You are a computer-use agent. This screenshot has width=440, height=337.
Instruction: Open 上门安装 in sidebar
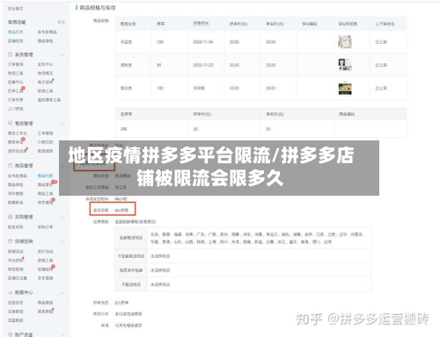(x=15, y=109)
